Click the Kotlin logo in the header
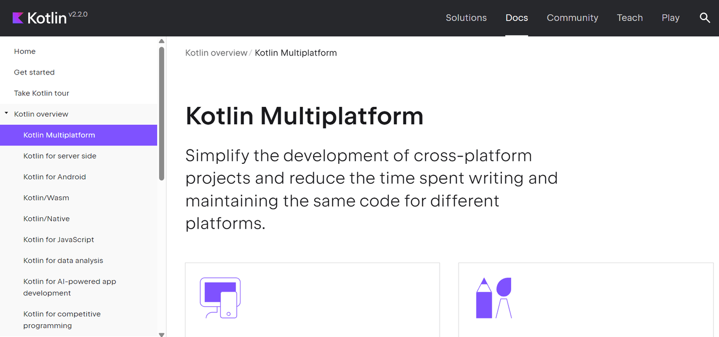 pos(40,18)
